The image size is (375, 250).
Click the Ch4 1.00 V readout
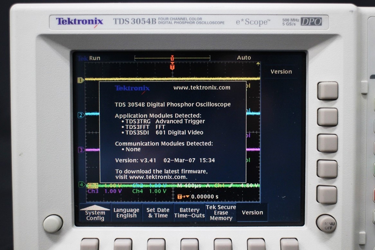150,191
